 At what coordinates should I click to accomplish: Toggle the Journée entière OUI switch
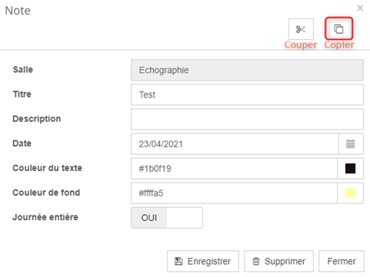coord(167,218)
